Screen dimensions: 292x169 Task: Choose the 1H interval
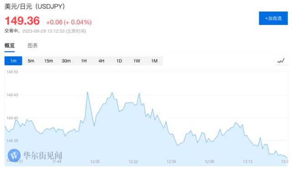pyautogui.click(x=84, y=61)
